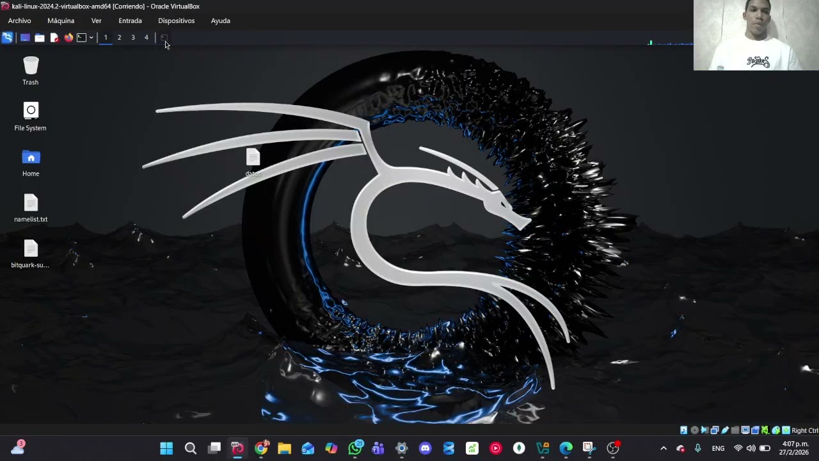
Task: Click the microphone icon in the system tray
Action: [x=697, y=448]
